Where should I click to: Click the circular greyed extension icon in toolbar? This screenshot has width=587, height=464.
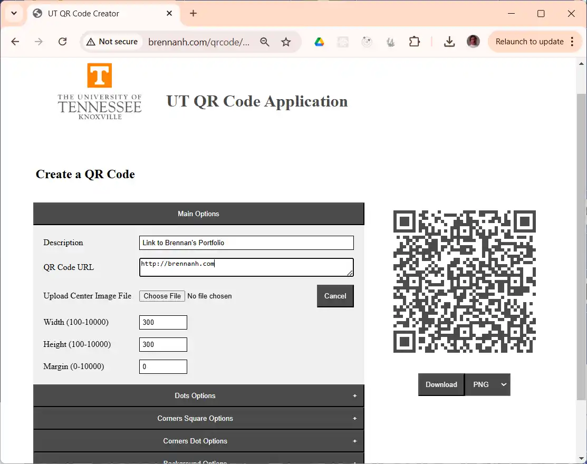click(367, 42)
